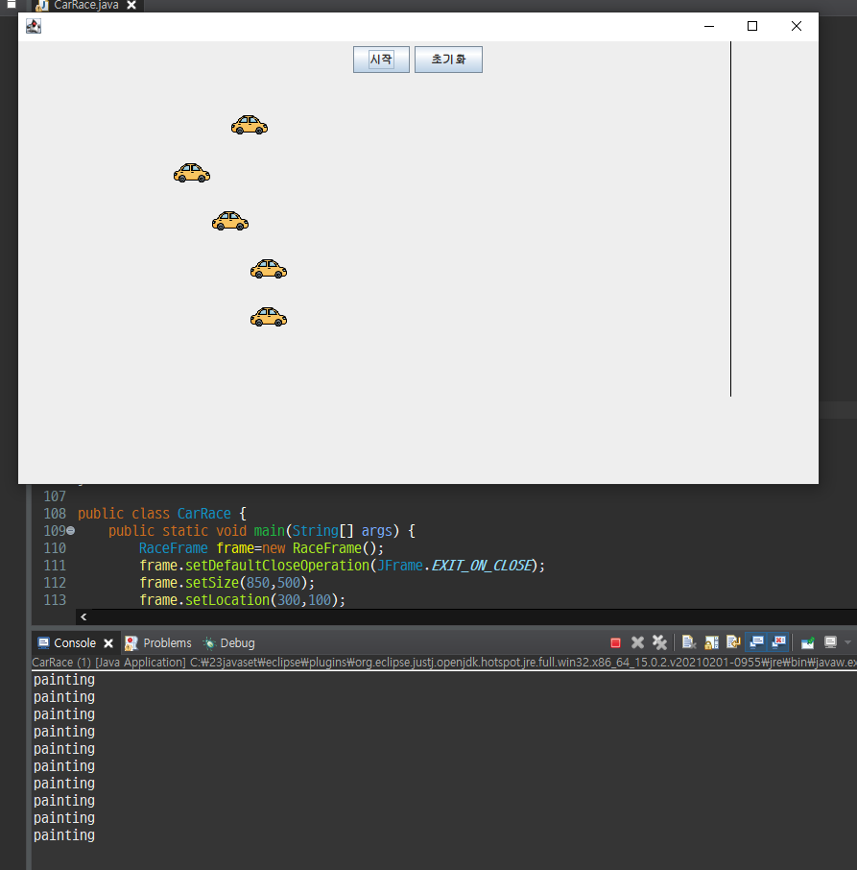This screenshot has width=857, height=870.
Task: Click the 시작 (Start) button
Action: coord(381,60)
